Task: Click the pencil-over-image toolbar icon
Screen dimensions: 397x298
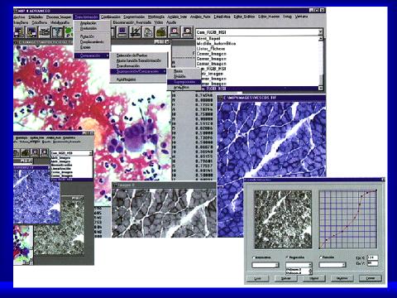Action: pos(135,32)
